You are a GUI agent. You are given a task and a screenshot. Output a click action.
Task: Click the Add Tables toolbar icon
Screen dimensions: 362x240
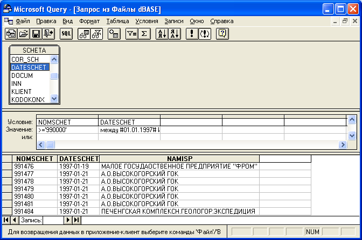[114, 34]
